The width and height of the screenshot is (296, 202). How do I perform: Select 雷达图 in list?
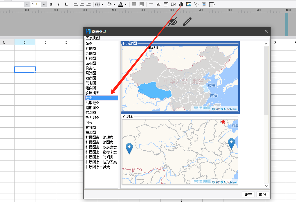tap(102, 73)
